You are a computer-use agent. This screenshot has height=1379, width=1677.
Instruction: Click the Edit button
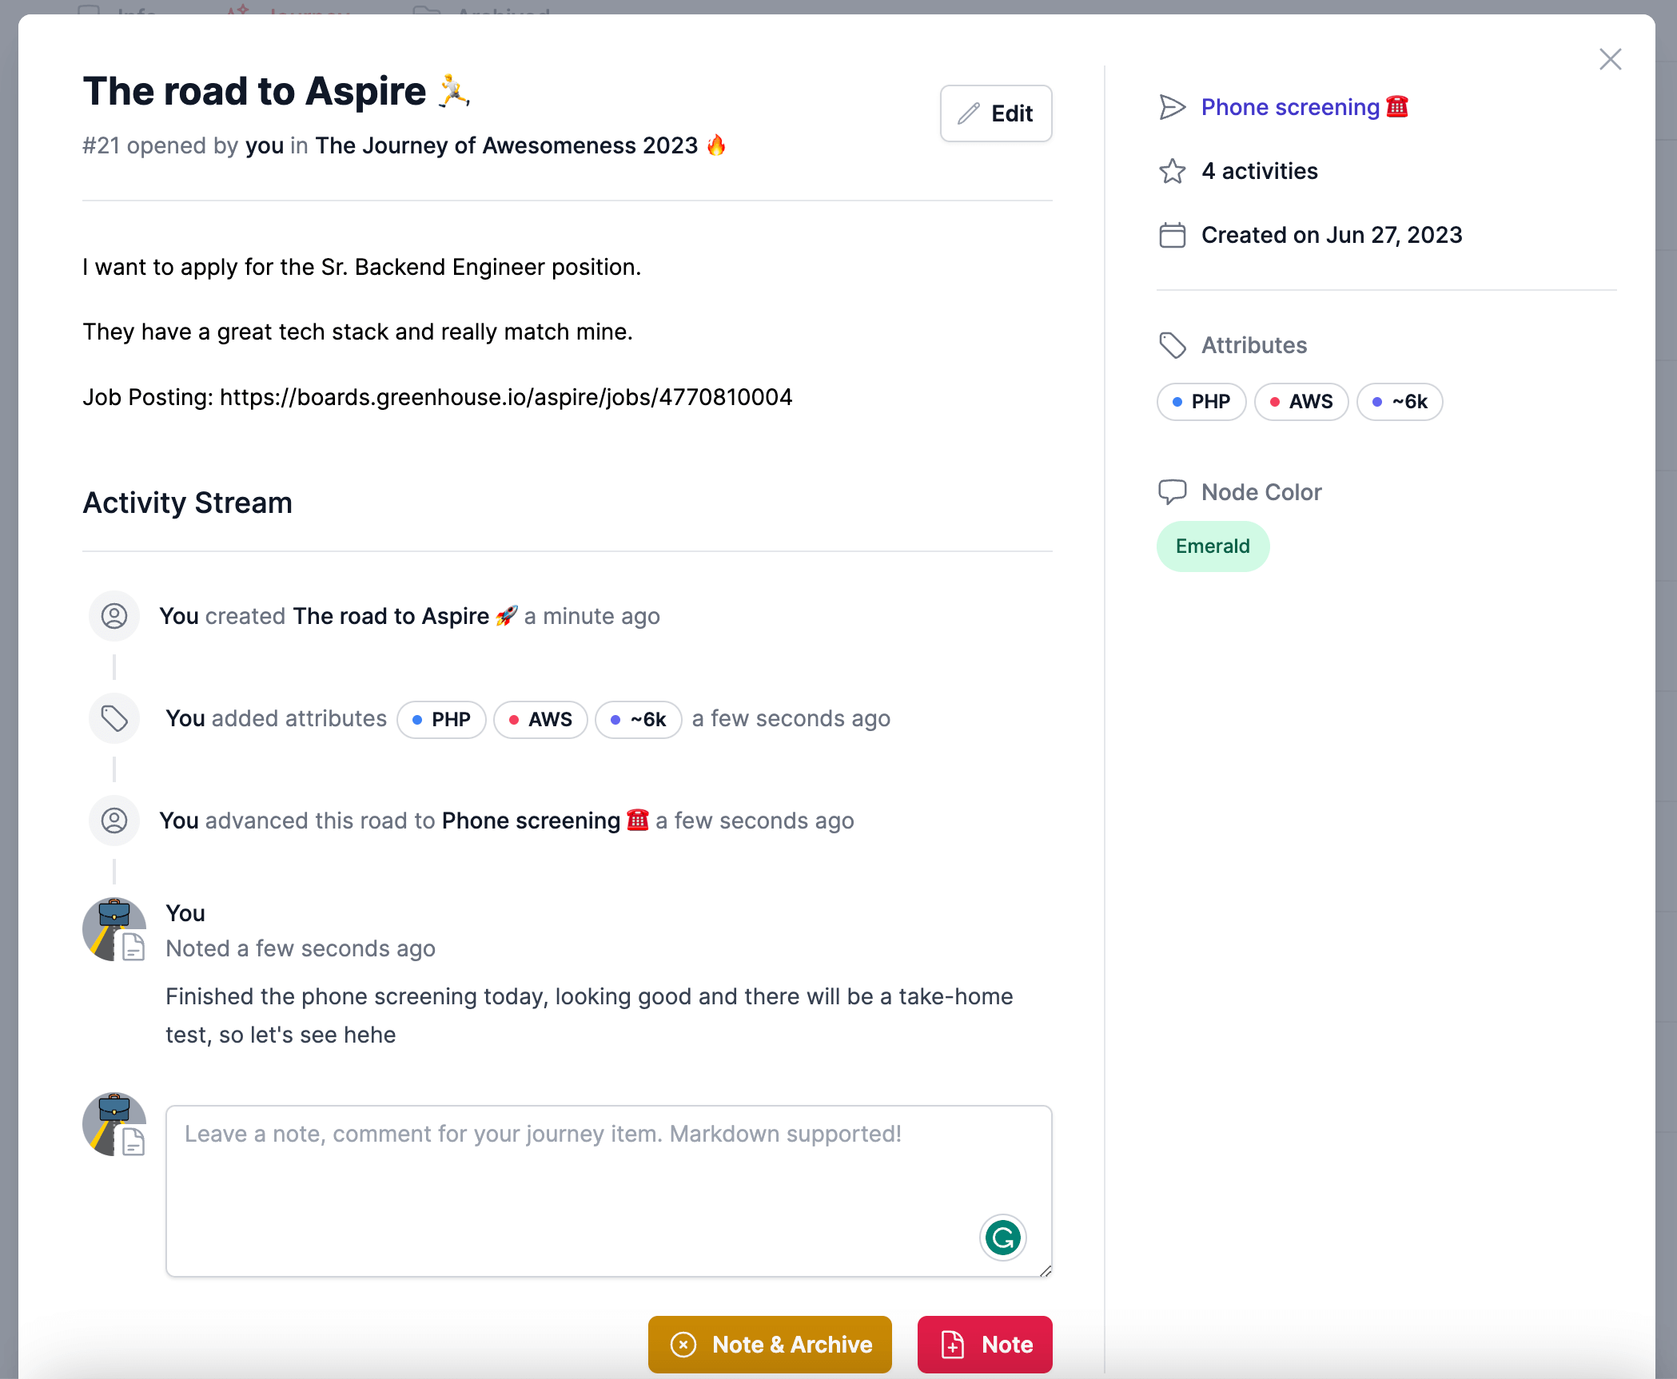click(996, 113)
